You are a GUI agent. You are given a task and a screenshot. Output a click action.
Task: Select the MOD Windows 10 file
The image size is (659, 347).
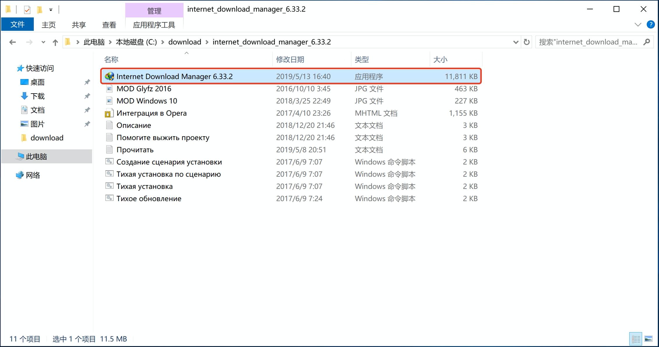point(147,101)
